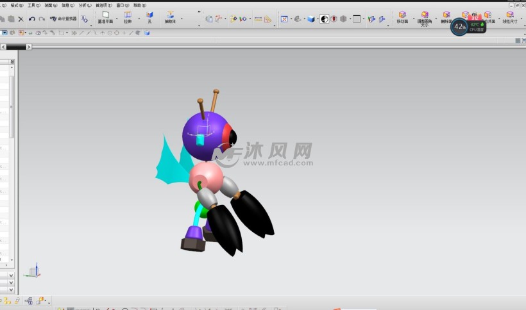The height and width of the screenshot is (310, 526).
Task: Click the linked bodies constraint icon
Action: click(x=17, y=301)
